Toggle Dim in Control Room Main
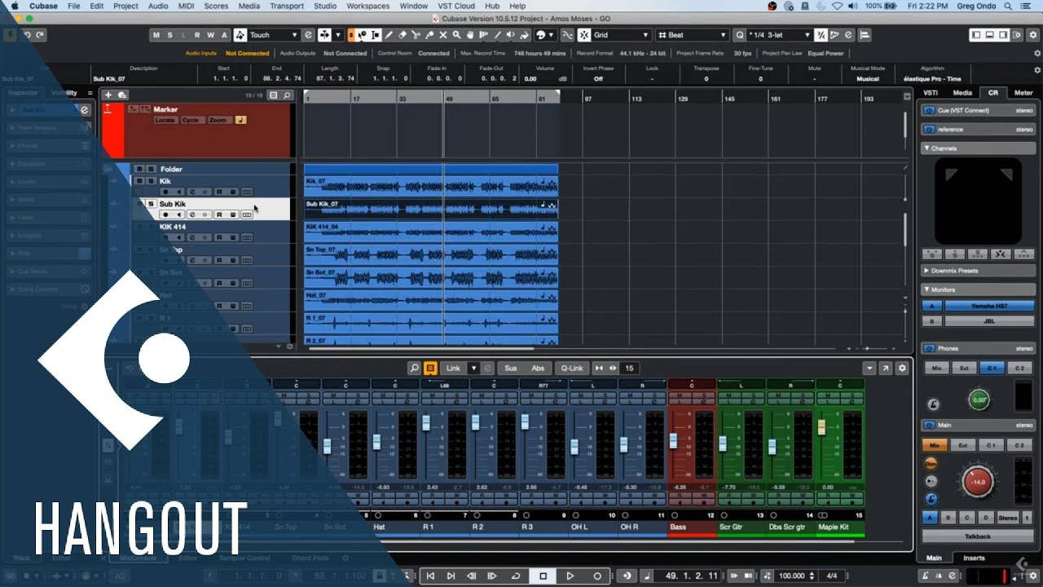 [x=931, y=463]
